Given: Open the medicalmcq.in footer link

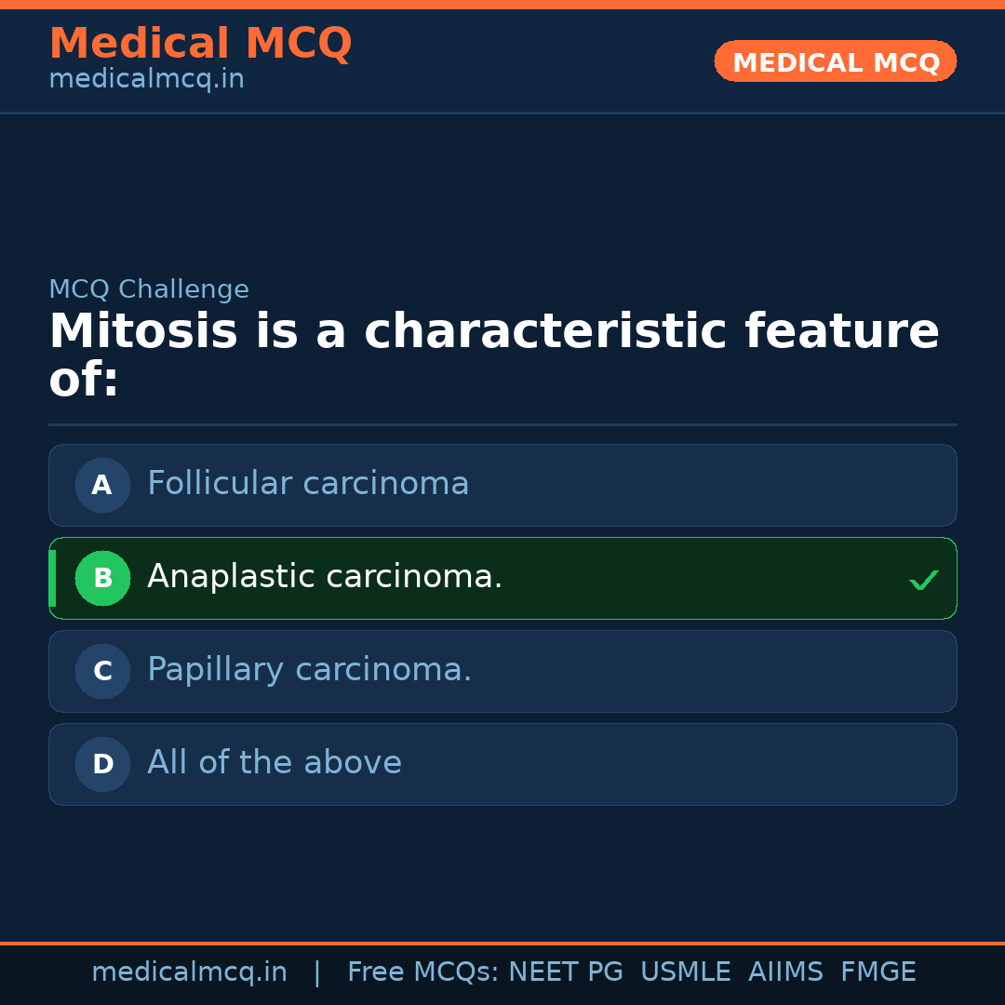Looking at the screenshot, I should click(x=189, y=971).
